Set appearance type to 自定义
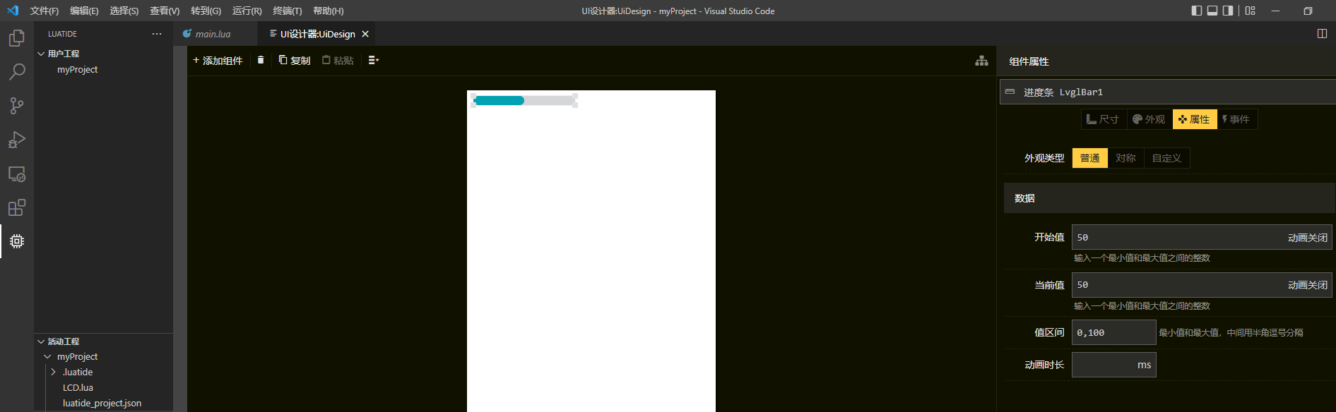The height and width of the screenshot is (412, 1336). (1166, 158)
